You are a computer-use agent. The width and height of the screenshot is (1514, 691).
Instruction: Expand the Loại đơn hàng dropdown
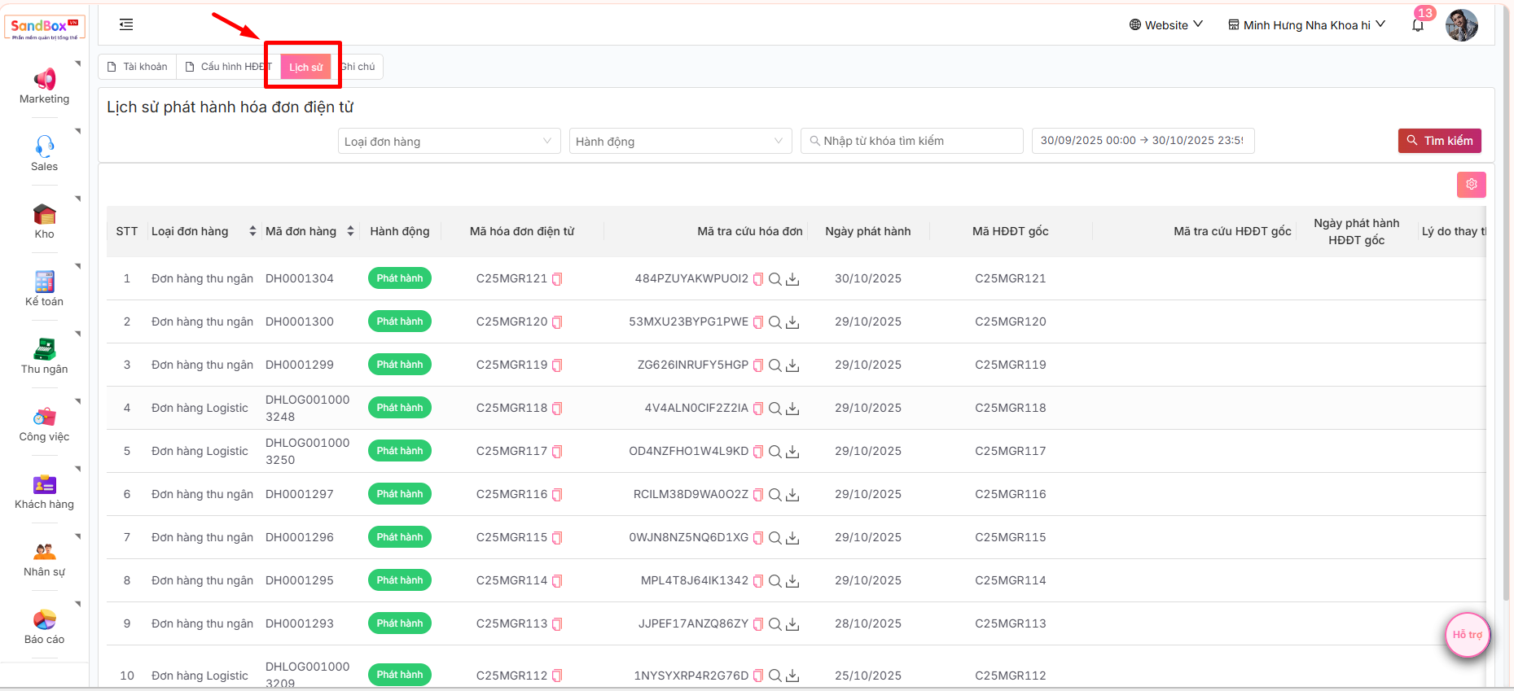click(449, 141)
